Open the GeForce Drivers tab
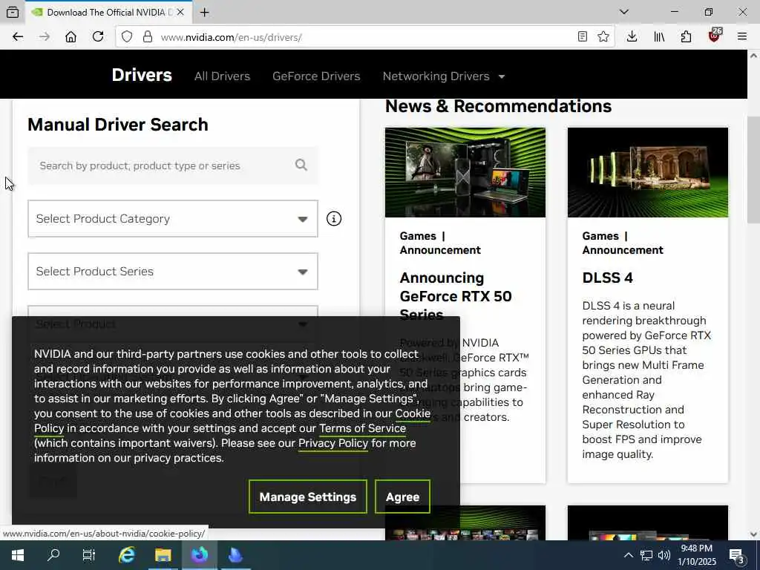Viewport: 760px width, 570px height. 316,76
